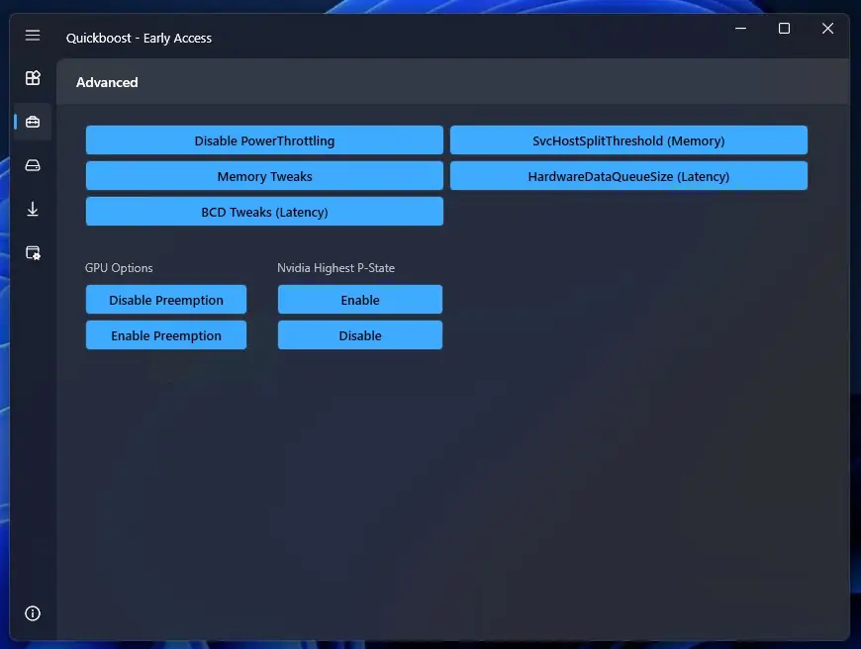This screenshot has width=861, height=649.
Task: Click Disable Preemption under GPU Options
Action: 166,300
